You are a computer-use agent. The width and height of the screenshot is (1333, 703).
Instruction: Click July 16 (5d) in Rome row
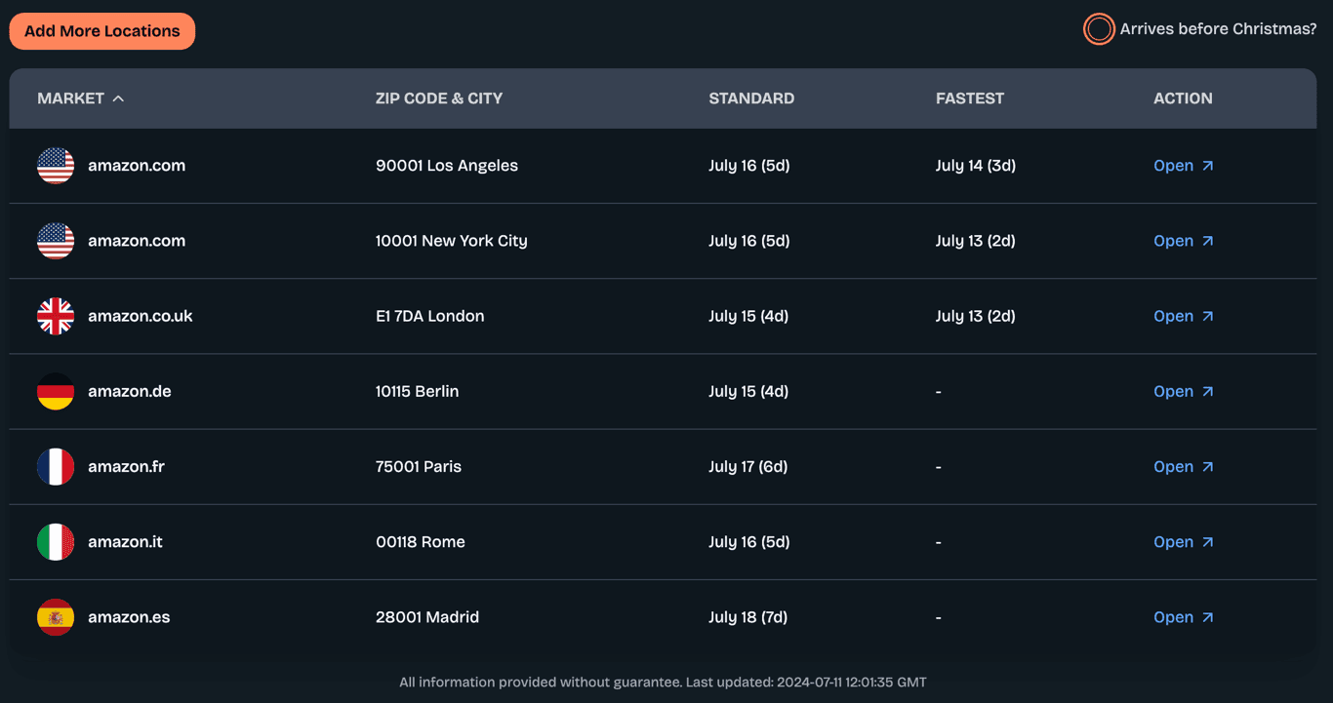point(749,542)
